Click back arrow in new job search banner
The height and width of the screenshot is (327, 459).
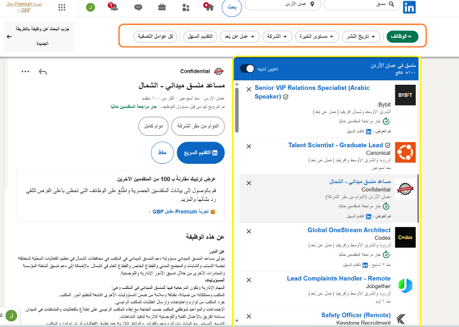click(10, 36)
